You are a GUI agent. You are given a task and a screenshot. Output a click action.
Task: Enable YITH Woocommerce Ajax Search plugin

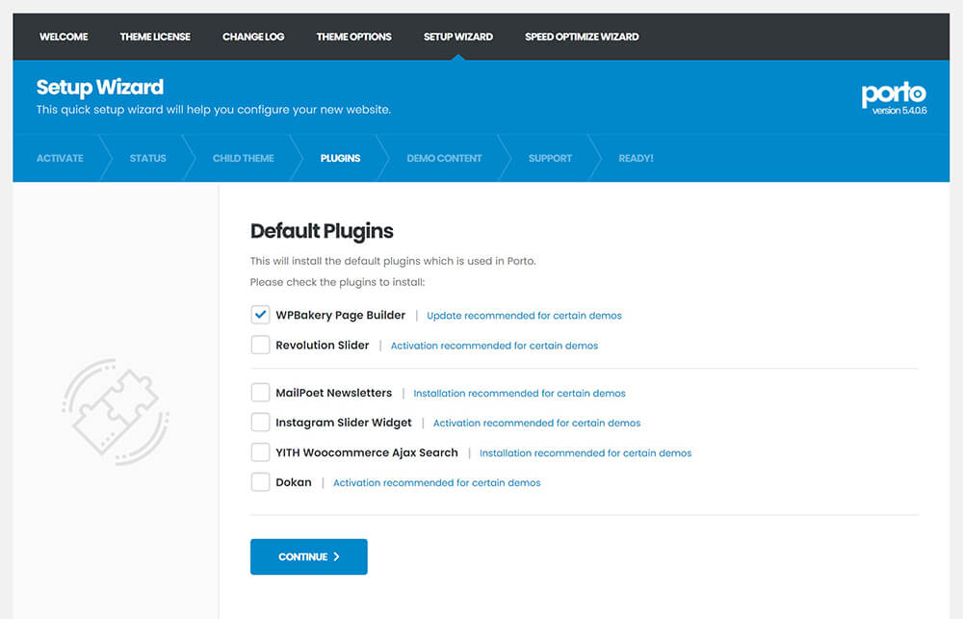click(260, 452)
